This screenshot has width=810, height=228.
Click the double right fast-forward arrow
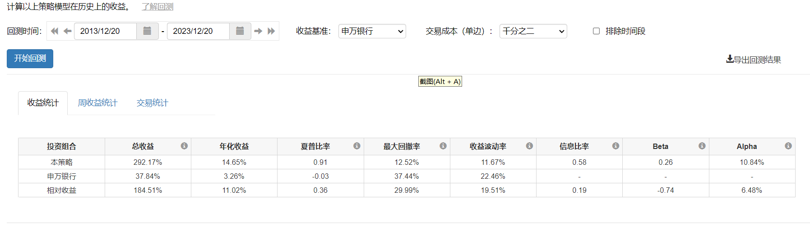coord(271,31)
